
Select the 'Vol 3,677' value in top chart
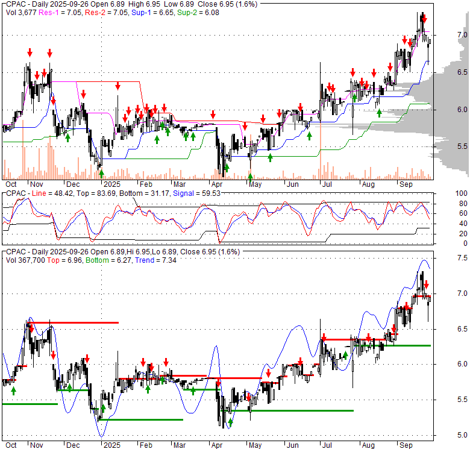21,13
